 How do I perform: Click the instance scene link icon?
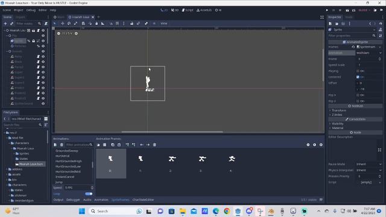tap(11, 24)
